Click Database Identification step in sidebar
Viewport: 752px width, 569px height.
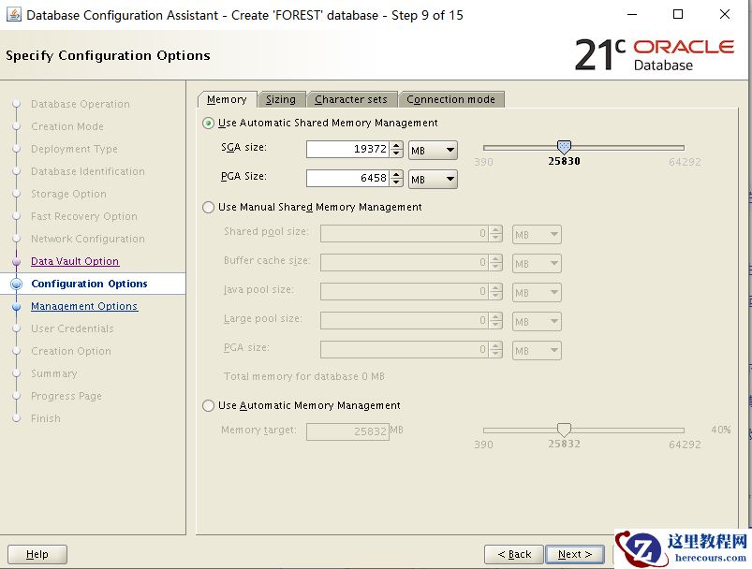coord(88,171)
